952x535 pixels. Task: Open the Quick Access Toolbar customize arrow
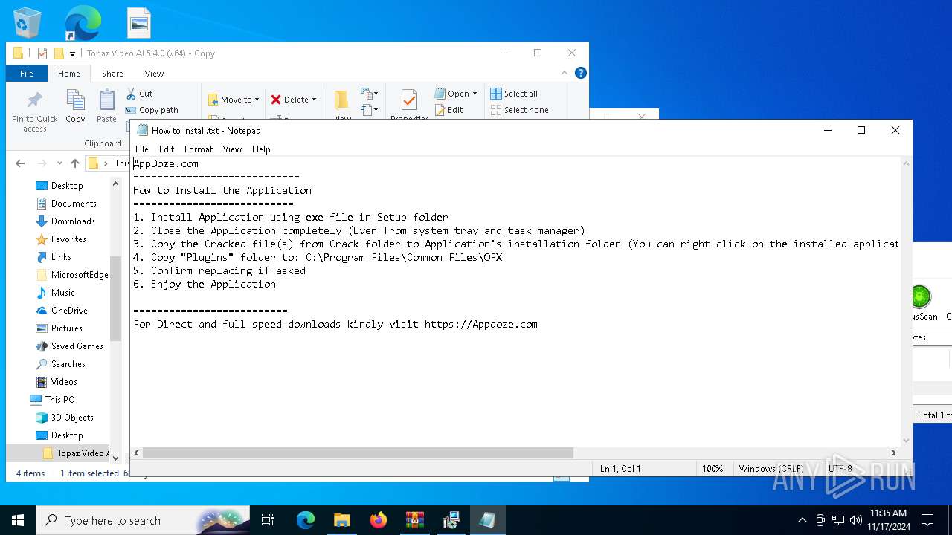[72, 53]
